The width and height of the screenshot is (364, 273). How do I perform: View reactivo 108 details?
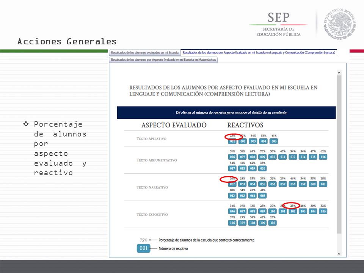click(x=253, y=223)
